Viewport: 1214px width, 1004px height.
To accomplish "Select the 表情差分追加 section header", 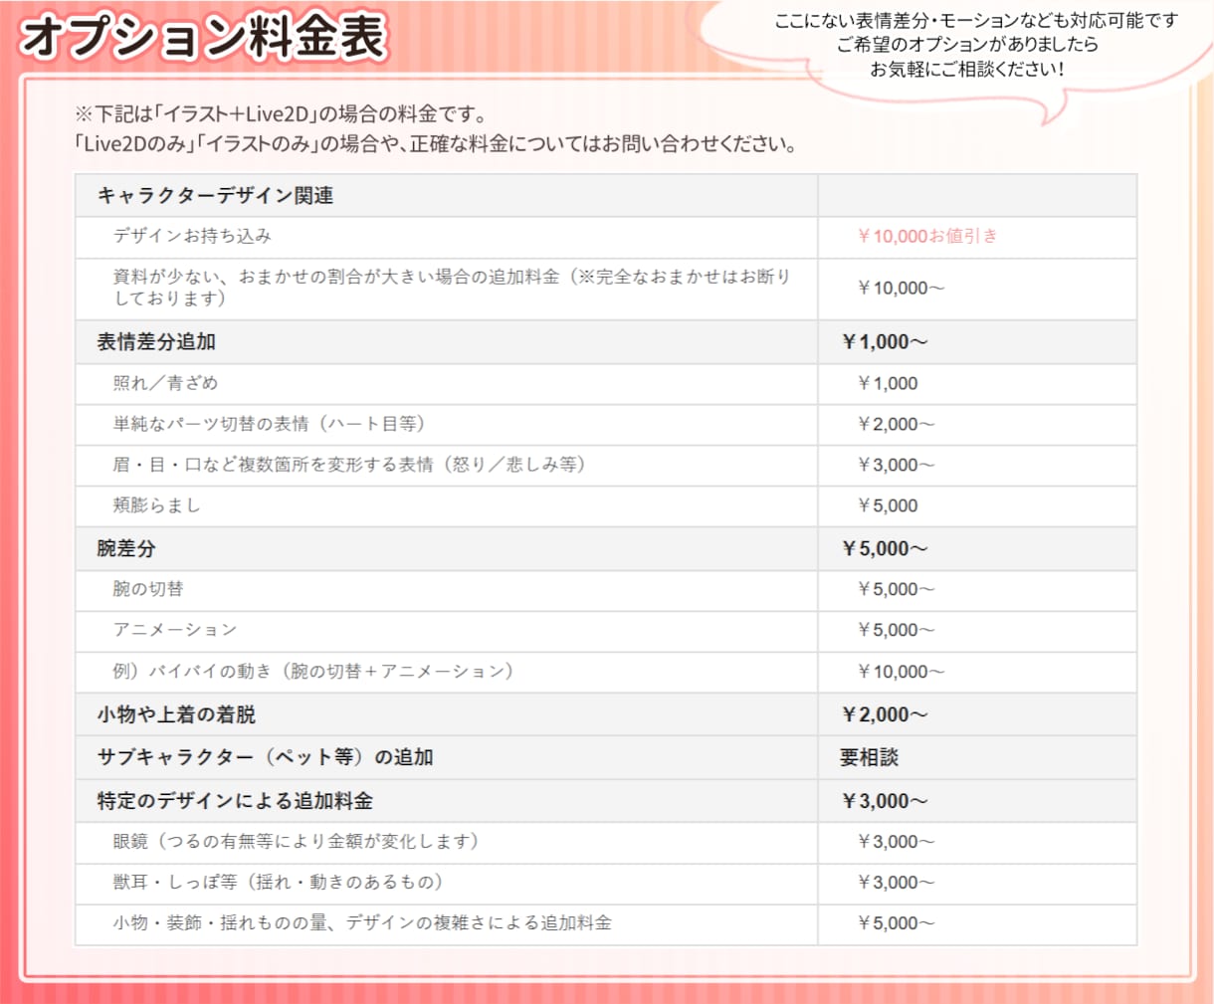I will pyautogui.click(x=156, y=342).
